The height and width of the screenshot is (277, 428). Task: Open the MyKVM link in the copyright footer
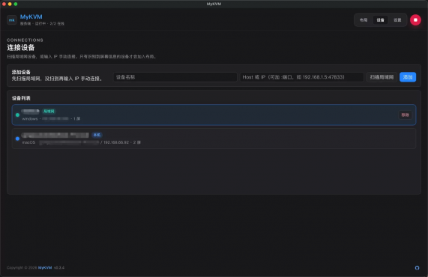pos(45,268)
